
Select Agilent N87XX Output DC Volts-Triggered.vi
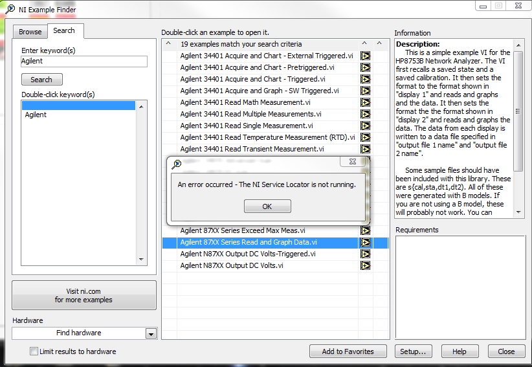248,254
